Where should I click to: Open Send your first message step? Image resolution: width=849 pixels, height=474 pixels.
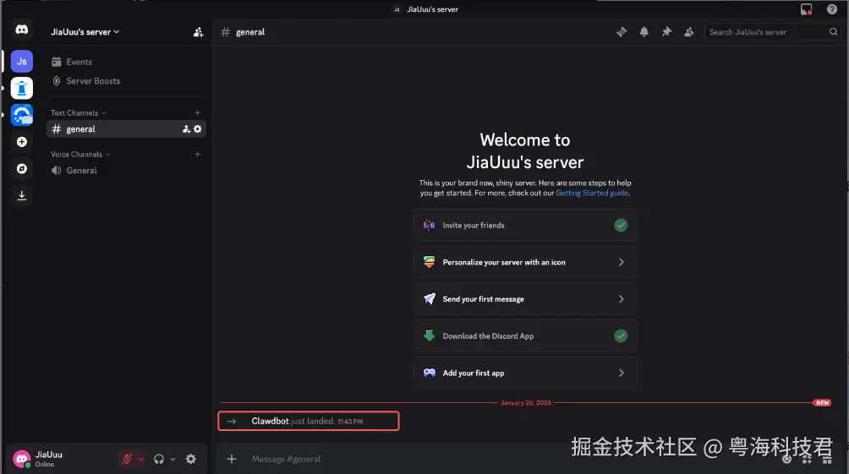pos(524,299)
